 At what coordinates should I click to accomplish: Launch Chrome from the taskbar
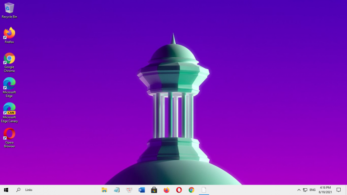192,190
